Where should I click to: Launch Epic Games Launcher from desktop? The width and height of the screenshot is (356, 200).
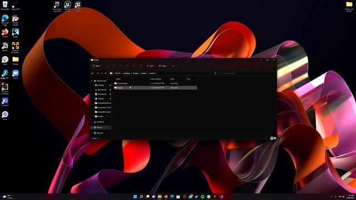[57, 6]
